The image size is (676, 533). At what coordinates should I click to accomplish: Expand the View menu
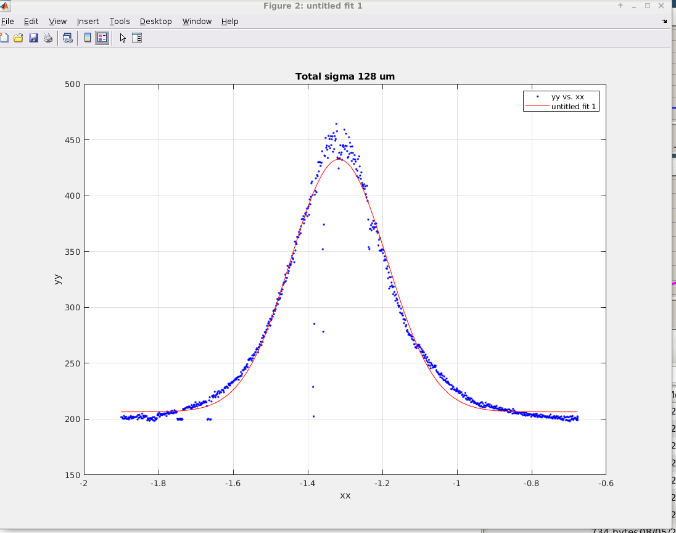click(x=58, y=22)
